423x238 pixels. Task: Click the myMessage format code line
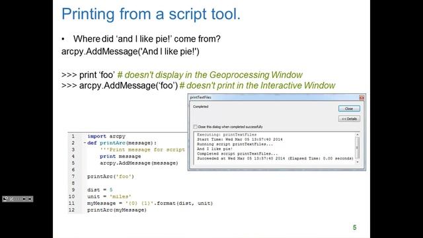coord(150,203)
